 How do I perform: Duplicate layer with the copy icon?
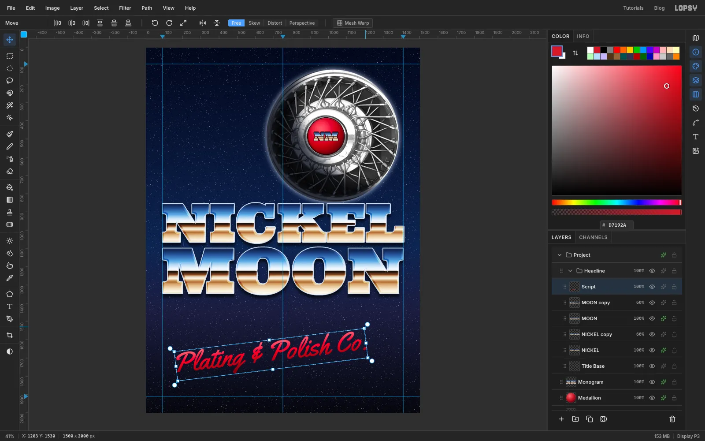590,419
